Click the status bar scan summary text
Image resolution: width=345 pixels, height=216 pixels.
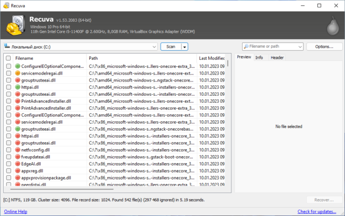[104, 200]
